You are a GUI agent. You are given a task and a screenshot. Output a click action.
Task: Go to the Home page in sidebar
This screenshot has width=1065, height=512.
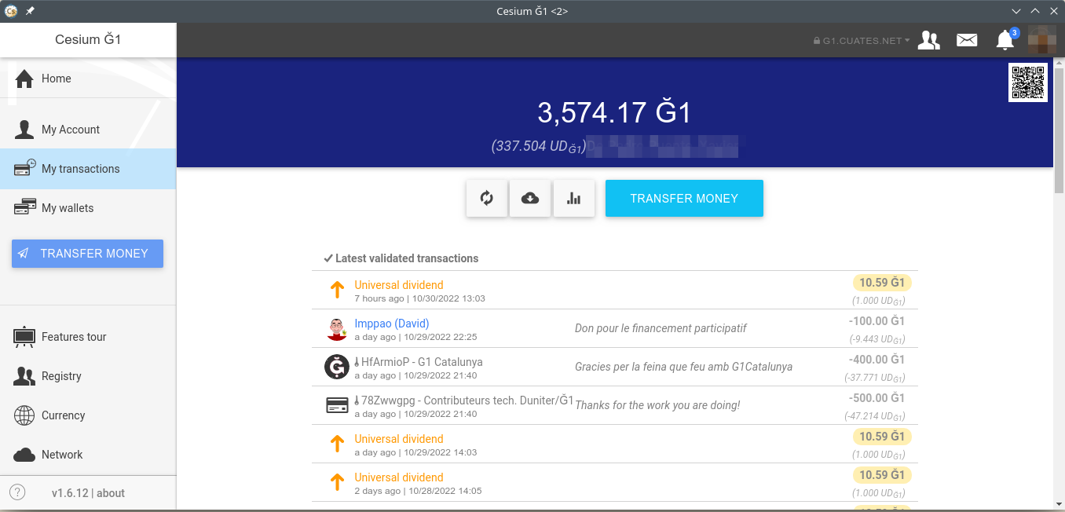tap(88, 79)
